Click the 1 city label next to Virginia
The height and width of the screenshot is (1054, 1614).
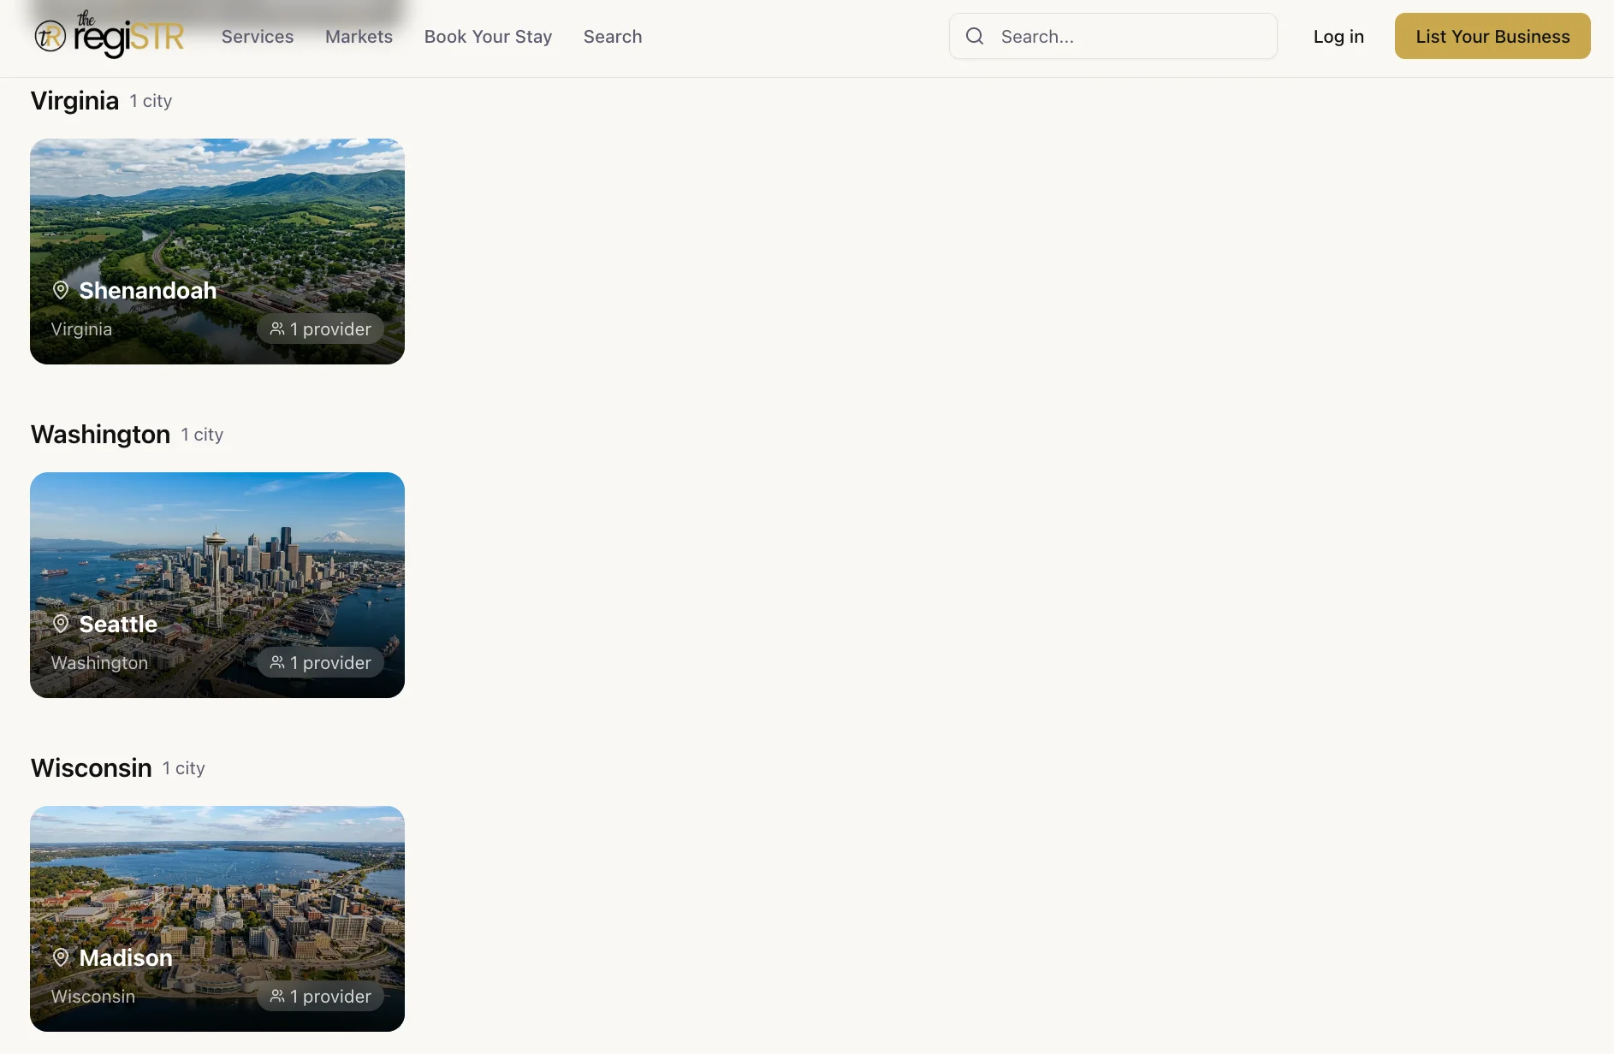pyautogui.click(x=151, y=101)
